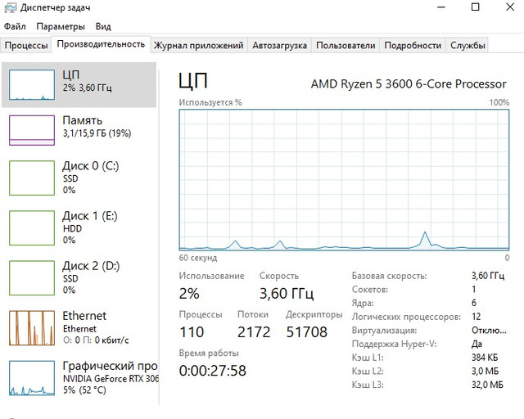Screen dimensions: 524x419
Task: Click the 3,60 ГГц speed value under Скорость
Action: click(287, 294)
